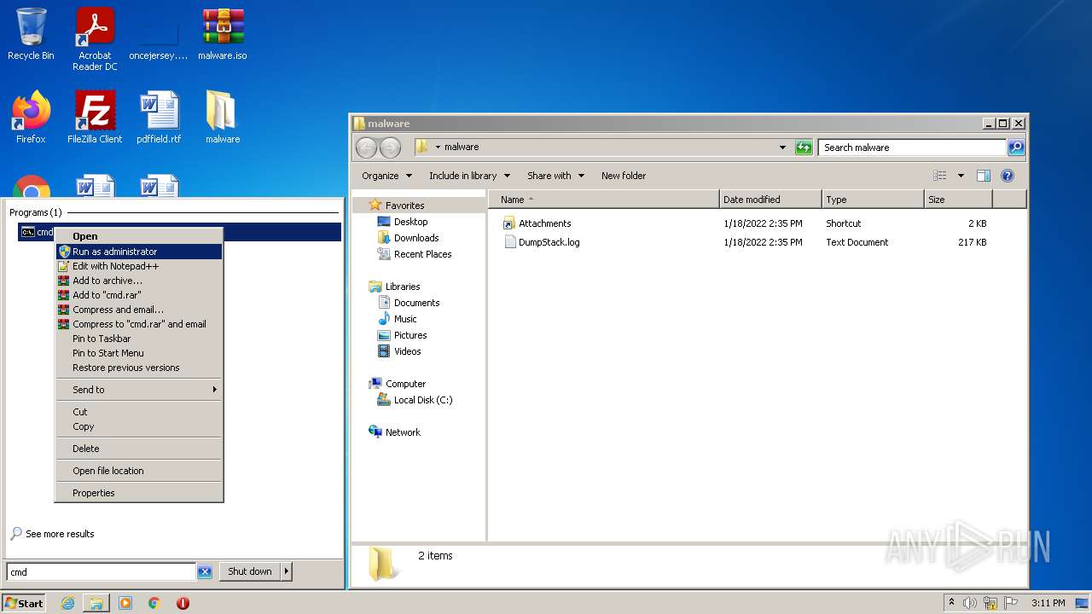1092x614 pixels.
Task: Click the search magnifier button in Explorer
Action: (1015, 148)
